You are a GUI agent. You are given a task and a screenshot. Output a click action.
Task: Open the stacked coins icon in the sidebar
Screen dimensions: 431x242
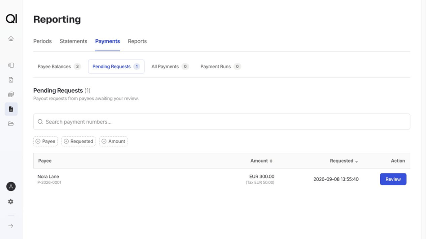coord(11,95)
